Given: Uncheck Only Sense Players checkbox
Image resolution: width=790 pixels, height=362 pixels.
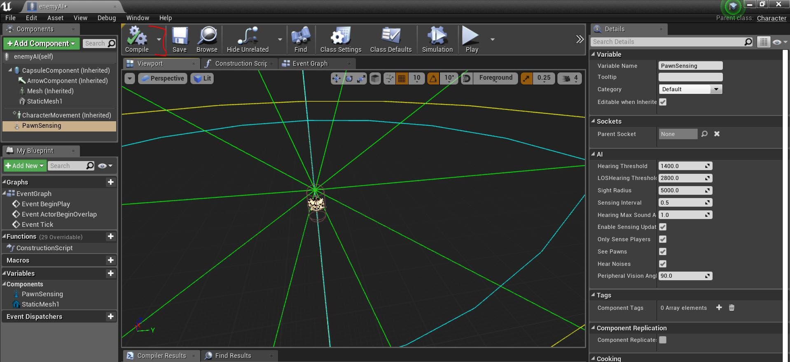Looking at the screenshot, I should pyautogui.click(x=663, y=239).
